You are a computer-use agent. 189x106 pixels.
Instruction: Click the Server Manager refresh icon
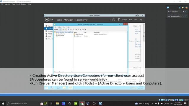[x=113, y=20]
